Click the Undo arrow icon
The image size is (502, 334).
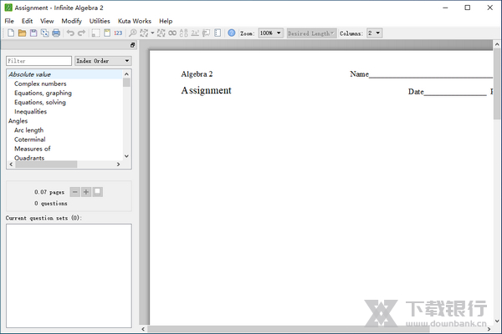(70, 33)
